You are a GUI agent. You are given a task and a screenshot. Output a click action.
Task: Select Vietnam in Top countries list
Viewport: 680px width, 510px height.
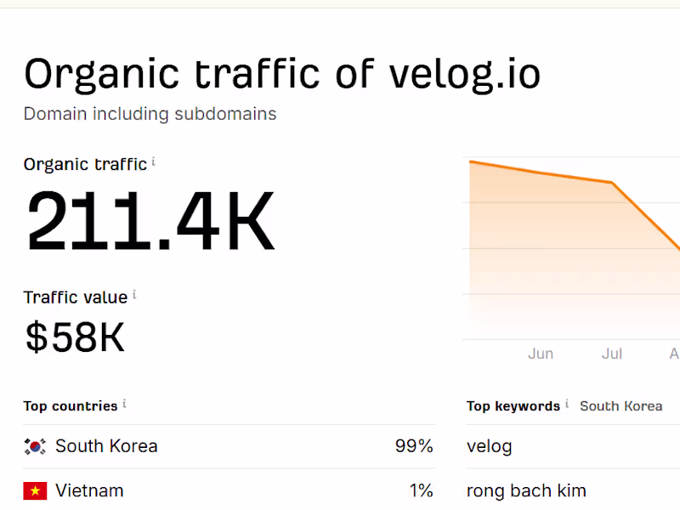(89, 490)
